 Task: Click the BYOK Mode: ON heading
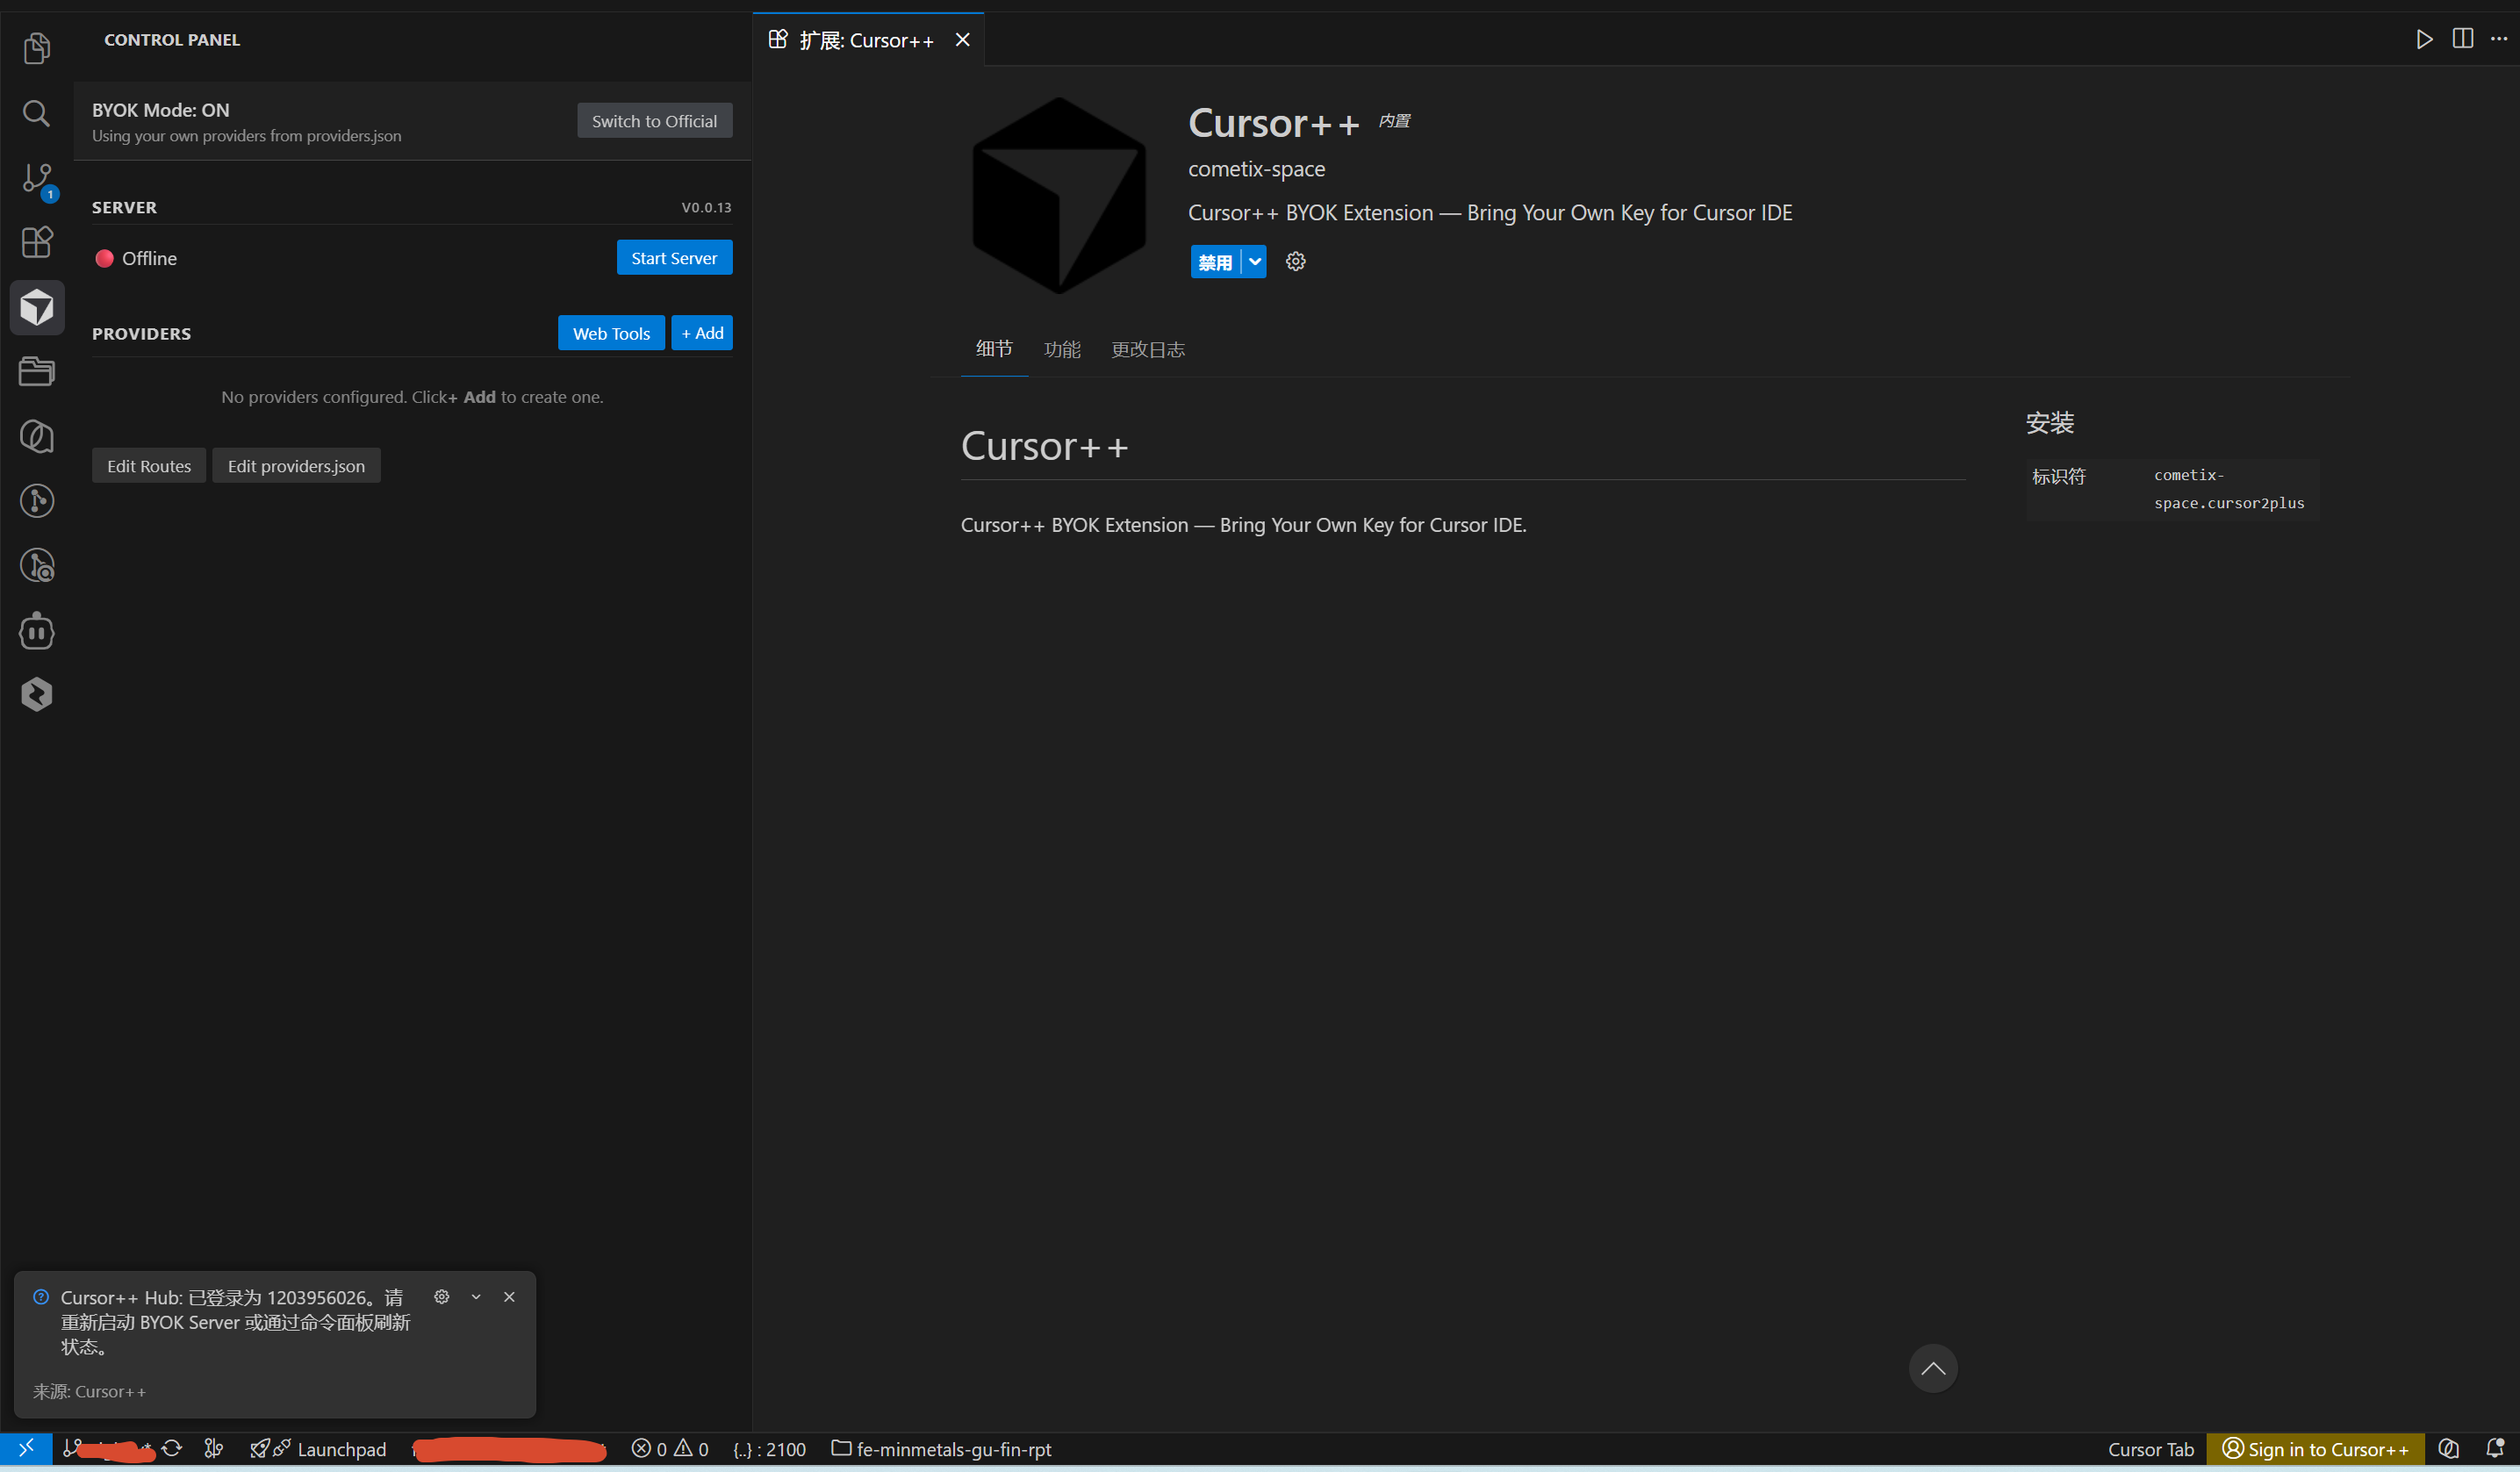[161, 110]
